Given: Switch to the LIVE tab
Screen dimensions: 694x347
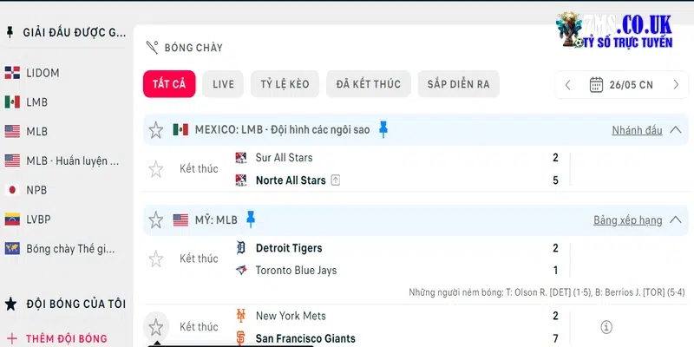Looking at the screenshot, I should pyautogui.click(x=223, y=84).
